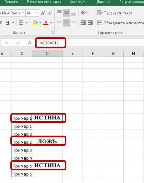Select the Пример 4 cell
The width and height of the screenshot is (144, 183).
click(x=22, y=157)
